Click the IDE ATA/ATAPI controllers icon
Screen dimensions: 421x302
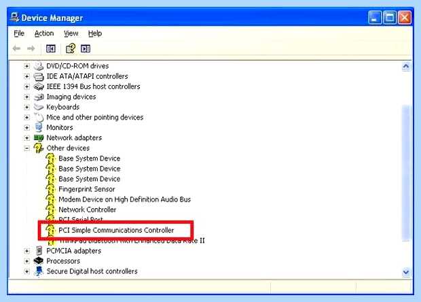pyautogui.click(x=39, y=76)
